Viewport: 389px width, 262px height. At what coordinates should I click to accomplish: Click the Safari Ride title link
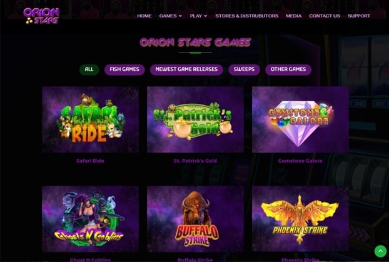pos(90,161)
